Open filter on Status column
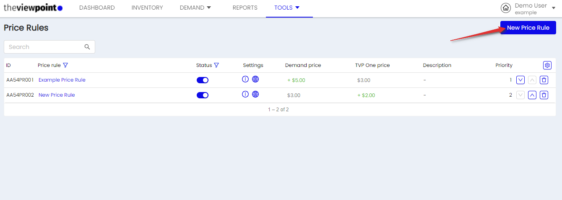This screenshot has width=562, height=200. (x=216, y=65)
